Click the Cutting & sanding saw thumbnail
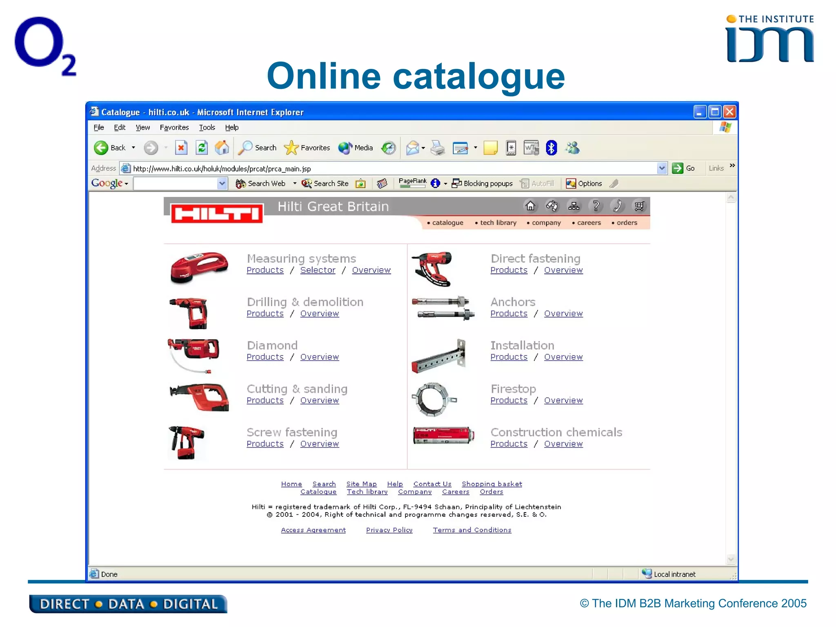 199,397
